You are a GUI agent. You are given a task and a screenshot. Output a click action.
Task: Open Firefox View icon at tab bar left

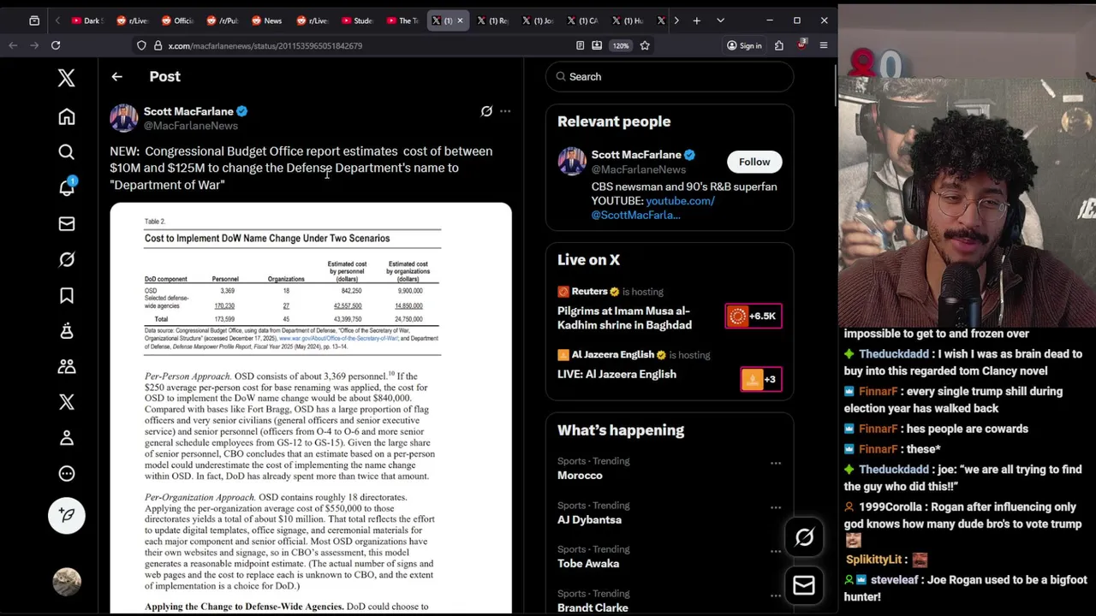click(34, 21)
